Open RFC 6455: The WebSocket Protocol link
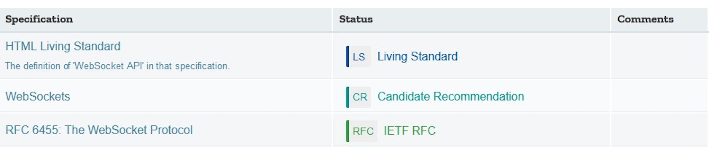709x153 pixels. [99, 130]
